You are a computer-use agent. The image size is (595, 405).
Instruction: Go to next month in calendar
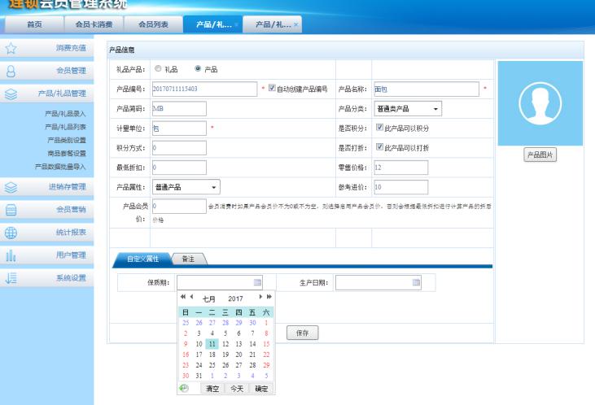260,298
